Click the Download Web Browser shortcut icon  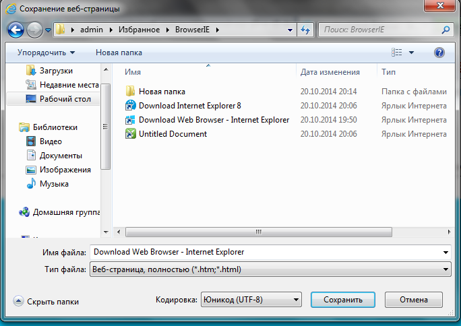coord(130,120)
